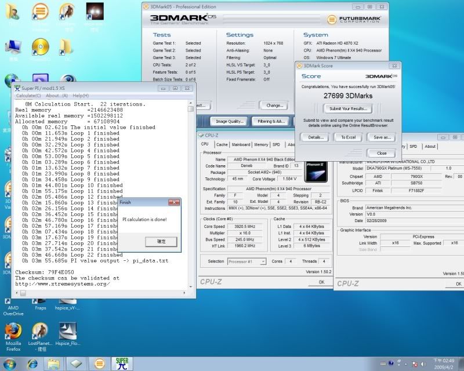This screenshot has width=464, height=371.
Task: Open Internet Explorer from the taskbar
Action: (x=32, y=364)
